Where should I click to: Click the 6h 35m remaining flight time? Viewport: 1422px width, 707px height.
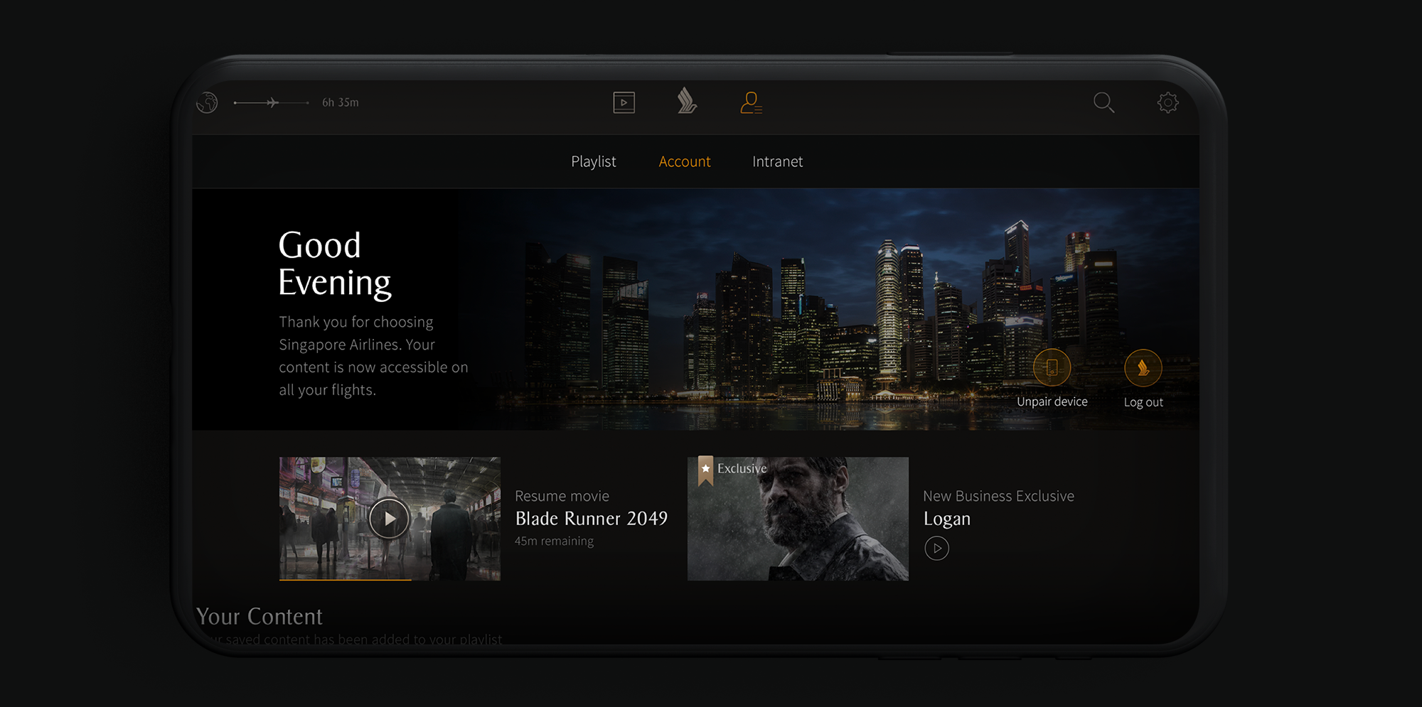(341, 103)
